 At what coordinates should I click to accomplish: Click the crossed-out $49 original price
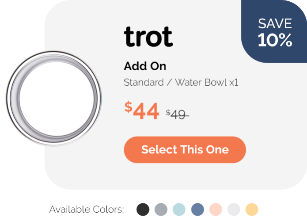(x=178, y=114)
